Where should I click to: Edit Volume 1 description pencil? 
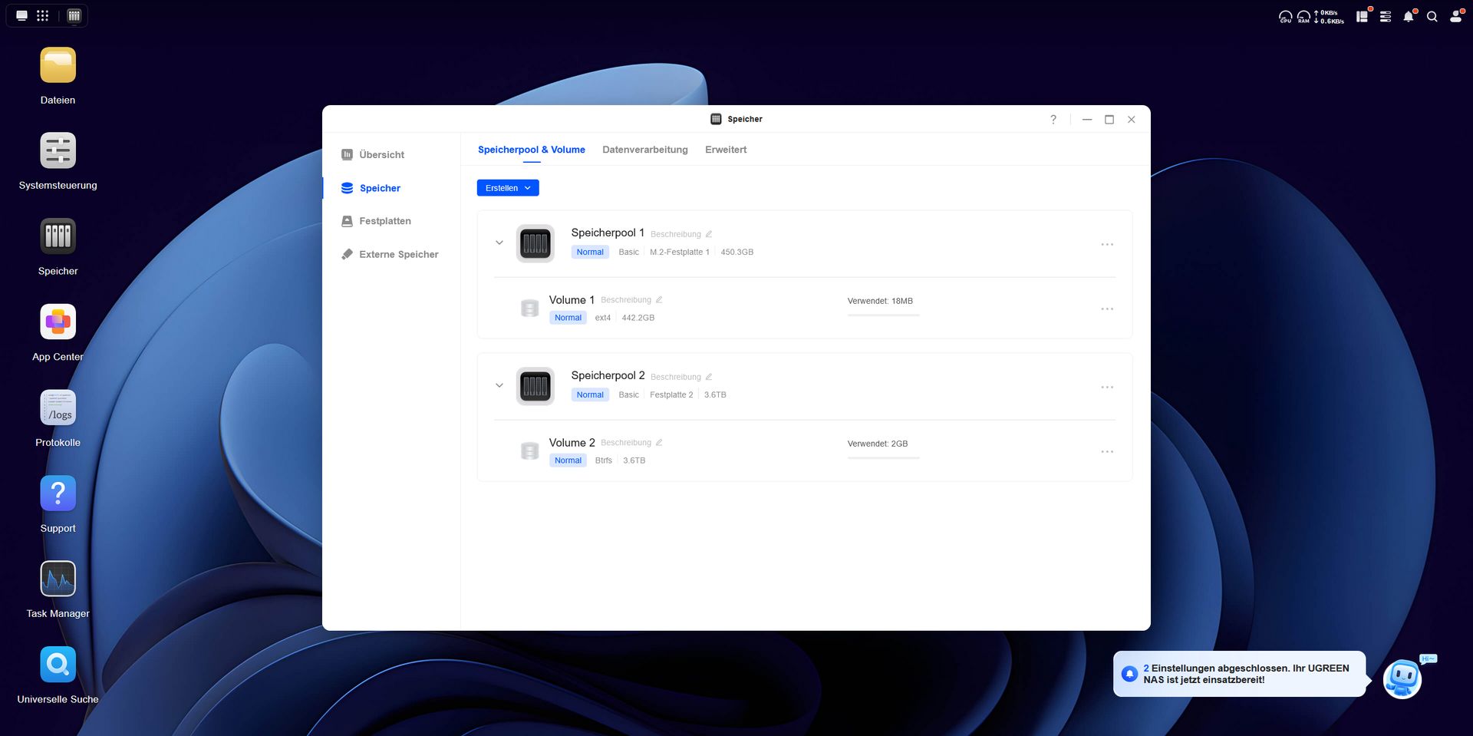pyautogui.click(x=659, y=300)
